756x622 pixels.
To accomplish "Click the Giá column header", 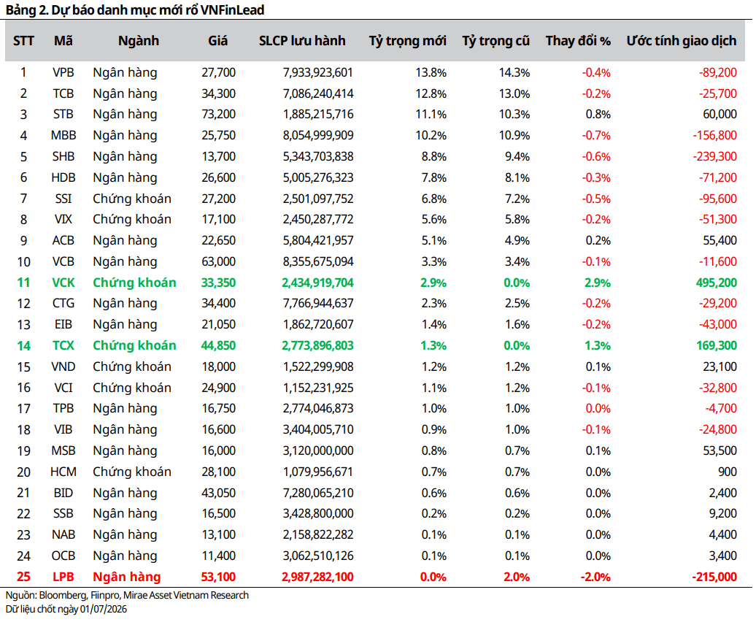I will point(217,41).
